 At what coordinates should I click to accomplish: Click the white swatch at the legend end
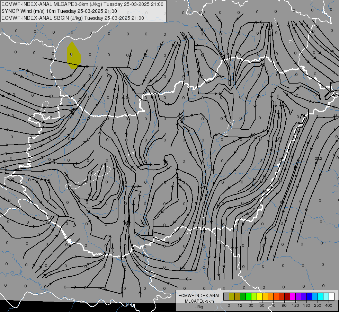[332, 296]
